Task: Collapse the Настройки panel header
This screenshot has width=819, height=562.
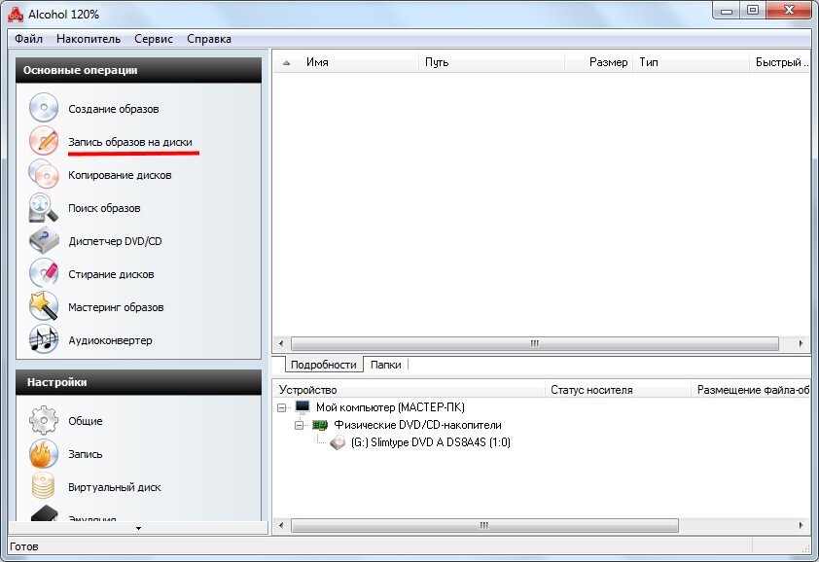Action: coord(138,382)
